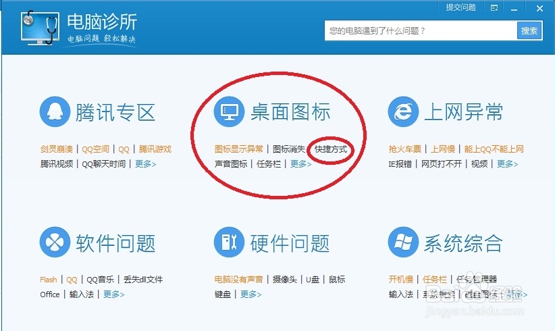Viewport: 555px width, 331px height.
Task: Click 任务栏 under 系统综合
Action: pyautogui.click(x=435, y=280)
